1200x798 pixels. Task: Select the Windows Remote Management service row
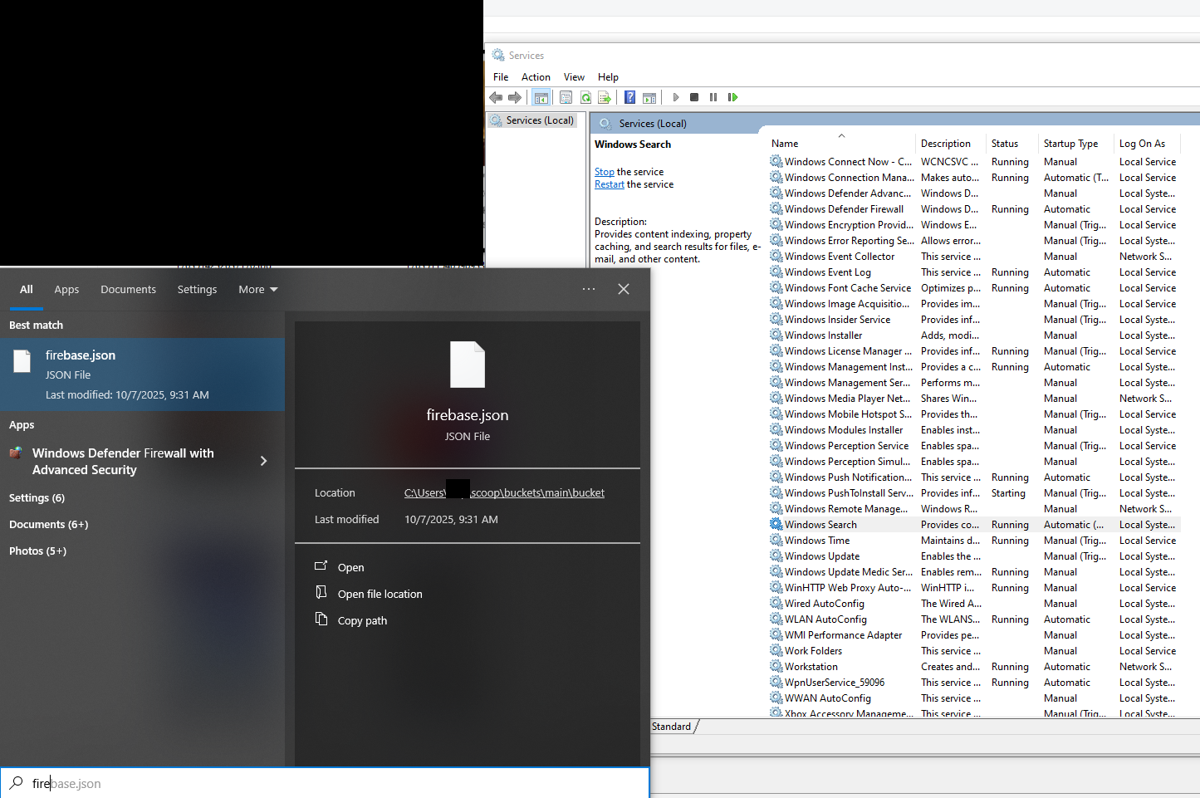(x=975, y=509)
